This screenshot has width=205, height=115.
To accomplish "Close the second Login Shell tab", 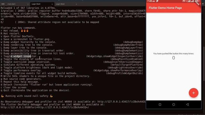I will coord(76,4).
